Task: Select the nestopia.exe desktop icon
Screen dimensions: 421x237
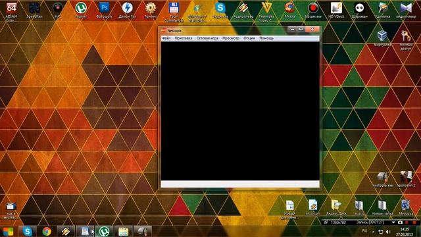Action: click(x=383, y=179)
